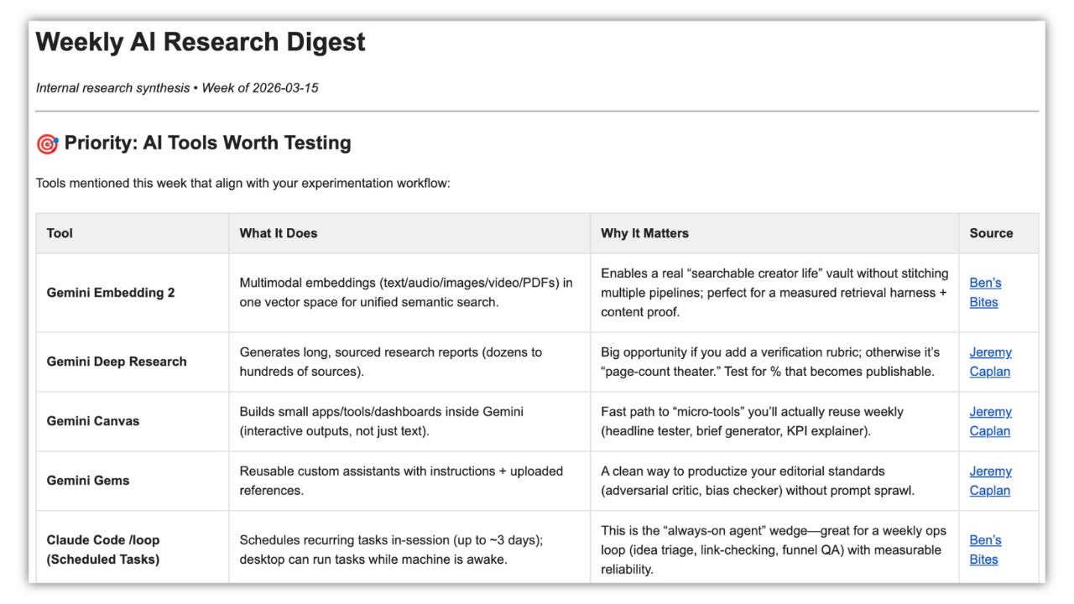Open Ben's Bites link for Claude Code /loop
1074x604 pixels.
(985, 549)
